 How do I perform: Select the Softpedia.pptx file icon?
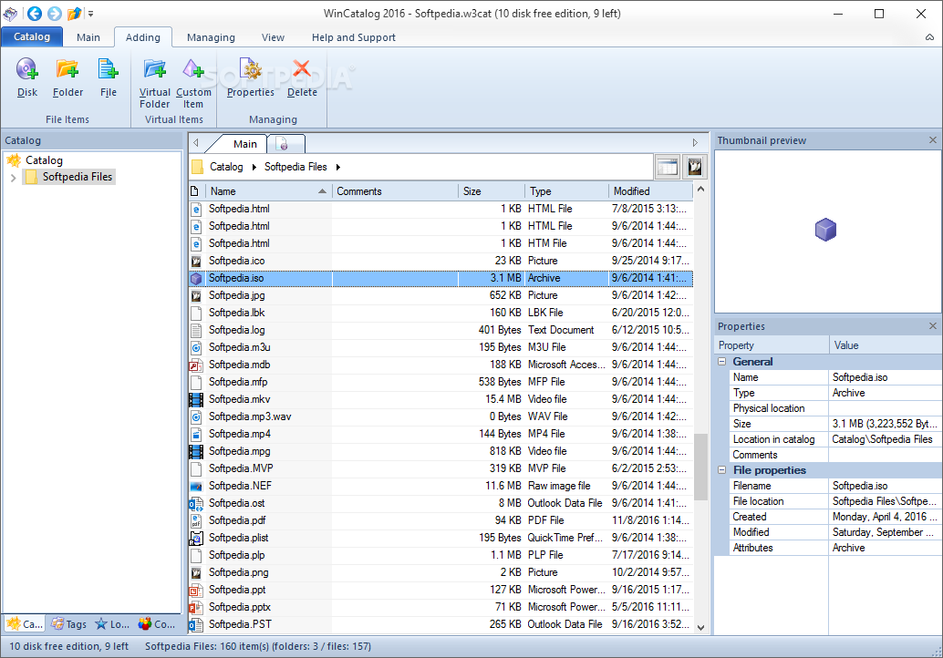pyautogui.click(x=196, y=607)
